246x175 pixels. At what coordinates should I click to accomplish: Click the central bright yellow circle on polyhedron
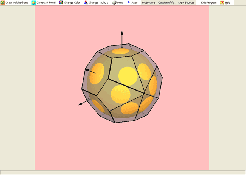point(128,76)
